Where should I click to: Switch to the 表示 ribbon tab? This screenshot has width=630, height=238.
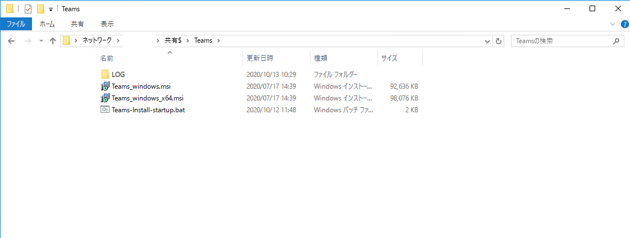coord(107,24)
